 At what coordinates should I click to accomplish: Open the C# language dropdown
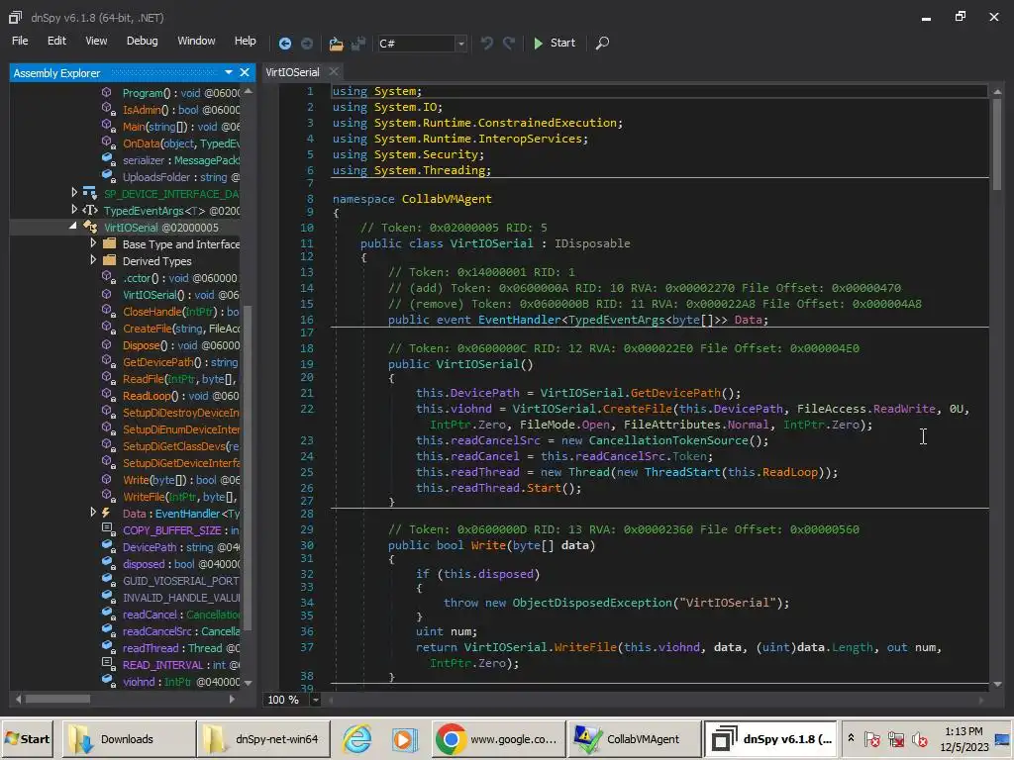click(460, 43)
